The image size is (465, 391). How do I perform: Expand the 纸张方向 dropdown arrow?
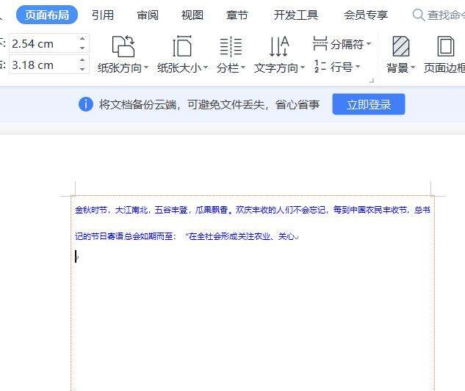click(x=146, y=67)
